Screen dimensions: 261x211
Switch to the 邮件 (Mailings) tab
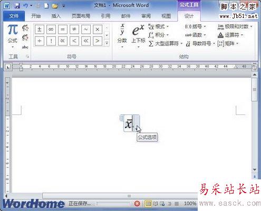point(126,16)
